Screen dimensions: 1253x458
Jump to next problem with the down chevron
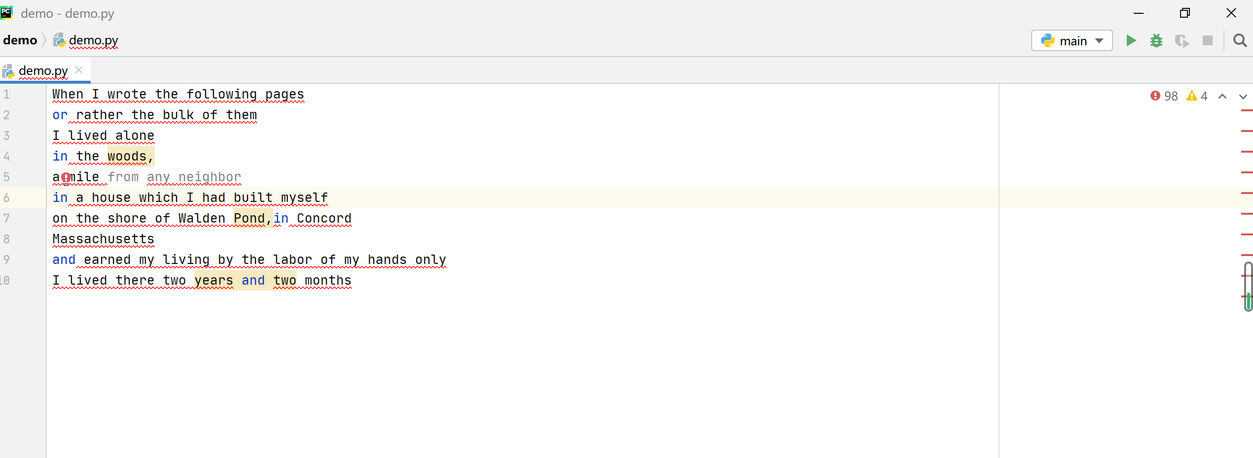(x=1243, y=96)
